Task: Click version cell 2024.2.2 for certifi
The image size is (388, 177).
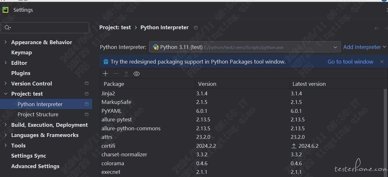Action: 207,146
